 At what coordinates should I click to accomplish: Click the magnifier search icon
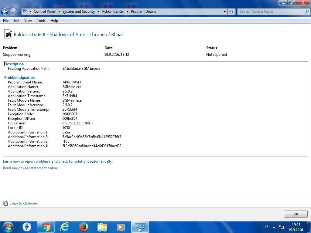point(307,12)
